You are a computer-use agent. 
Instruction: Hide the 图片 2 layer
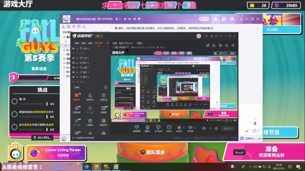73,63
